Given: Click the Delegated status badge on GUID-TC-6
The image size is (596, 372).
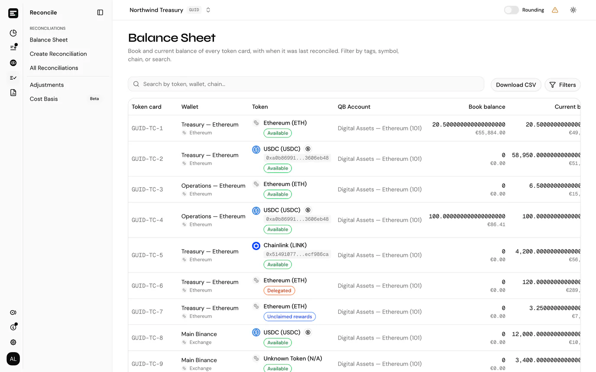Looking at the screenshot, I should (279, 291).
